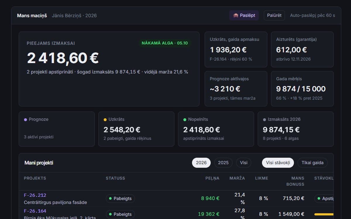Click the text '3 aktīvi projekti'

coord(39,137)
